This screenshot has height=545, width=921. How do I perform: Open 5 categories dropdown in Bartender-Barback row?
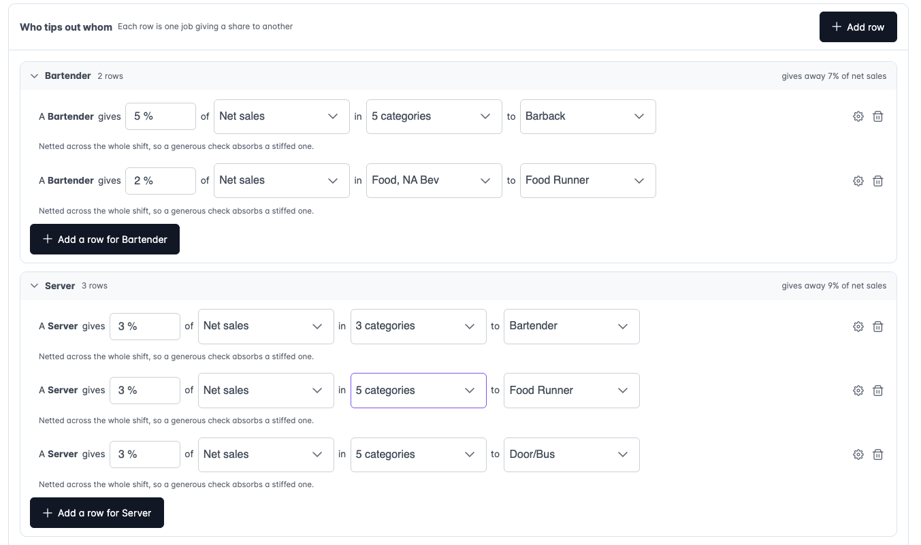pyautogui.click(x=434, y=116)
